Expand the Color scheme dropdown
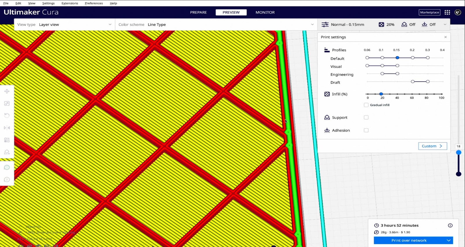 coord(216,25)
